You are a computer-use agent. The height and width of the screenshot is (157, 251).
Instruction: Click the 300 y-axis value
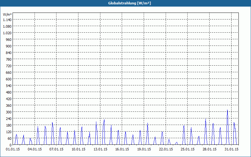pos(8,112)
